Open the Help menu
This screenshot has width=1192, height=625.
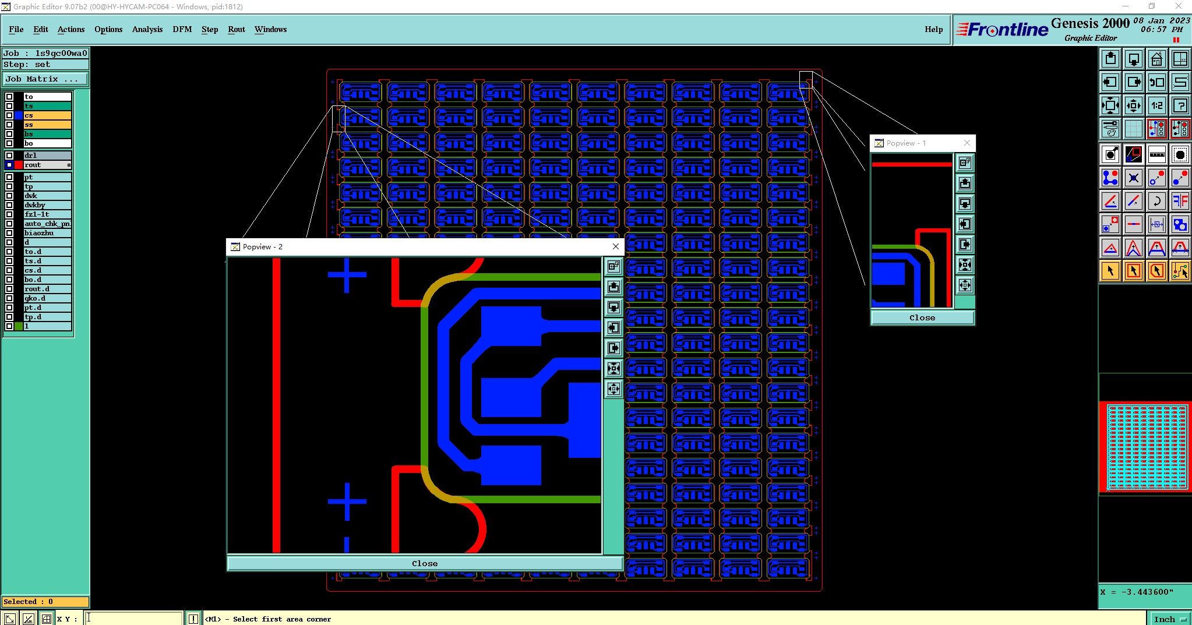933,29
